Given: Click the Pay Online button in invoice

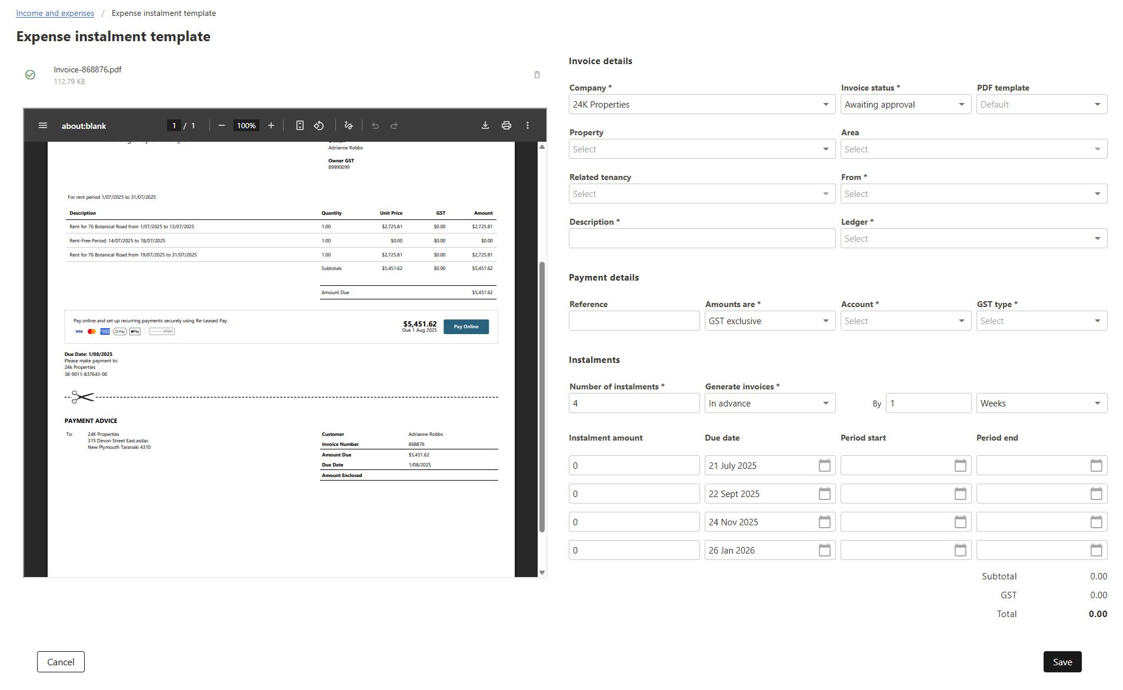Looking at the screenshot, I should point(466,326).
